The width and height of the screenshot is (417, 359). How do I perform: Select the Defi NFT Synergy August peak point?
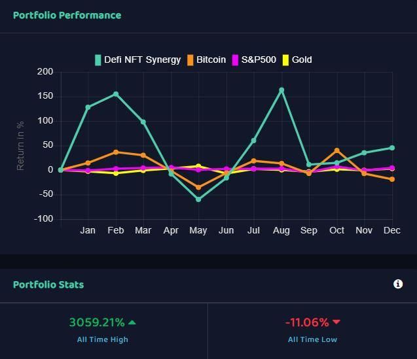281,90
